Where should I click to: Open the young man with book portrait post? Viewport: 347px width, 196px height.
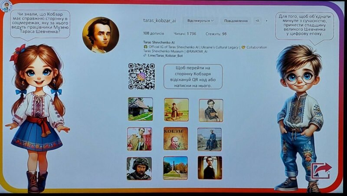point(211,110)
